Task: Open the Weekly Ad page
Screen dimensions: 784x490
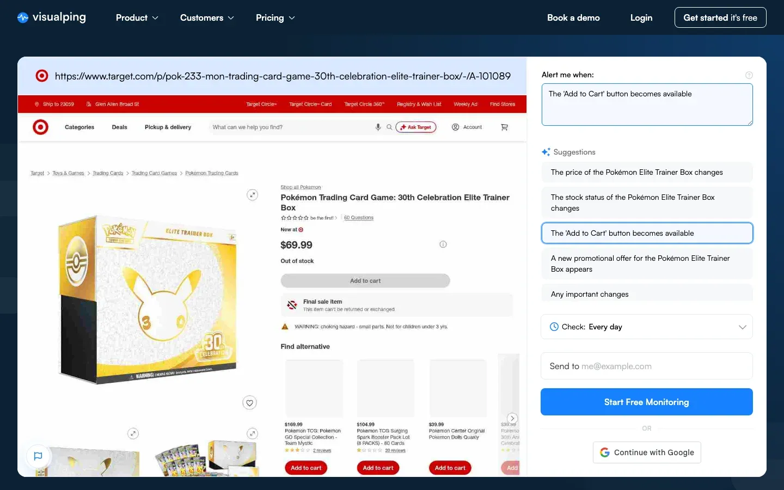Action: click(465, 104)
